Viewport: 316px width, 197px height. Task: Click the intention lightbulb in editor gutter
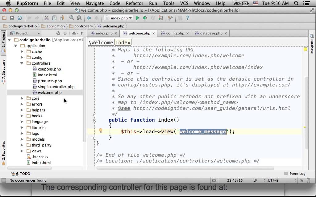(x=101, y=131)
